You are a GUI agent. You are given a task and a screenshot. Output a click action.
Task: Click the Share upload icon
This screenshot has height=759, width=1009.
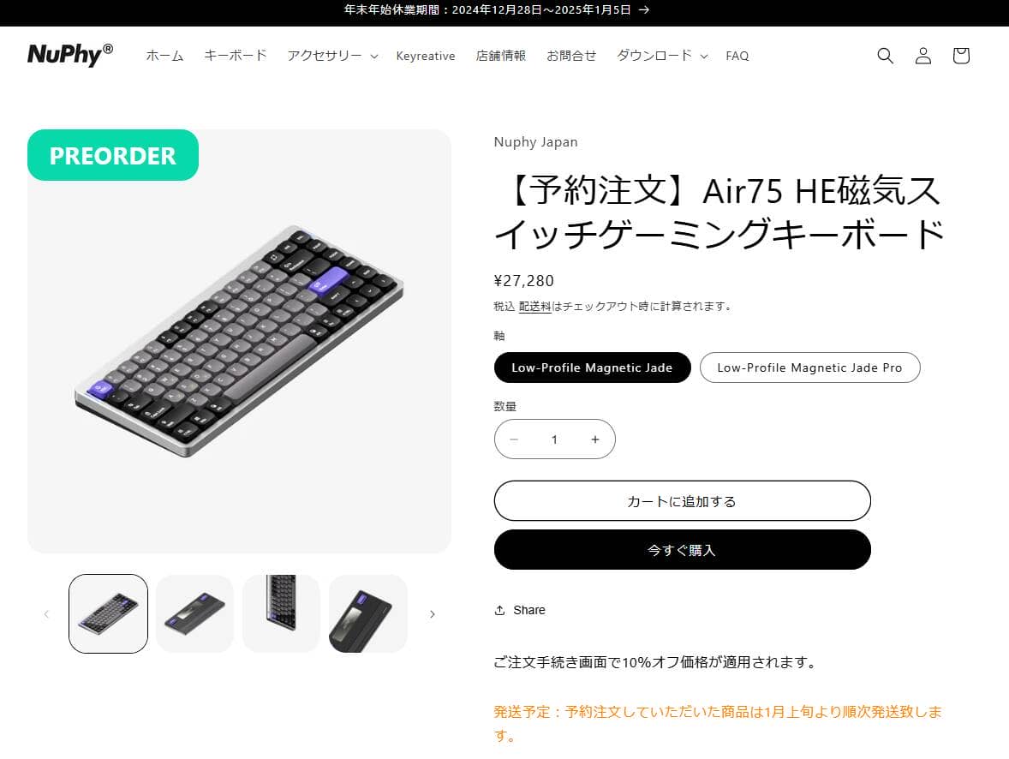(499, 610)
